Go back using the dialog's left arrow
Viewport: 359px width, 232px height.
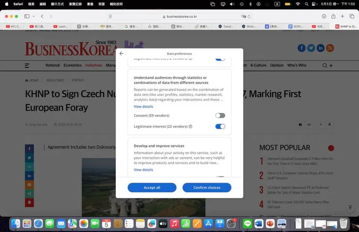pyautogui.click(x=121, y=53)
